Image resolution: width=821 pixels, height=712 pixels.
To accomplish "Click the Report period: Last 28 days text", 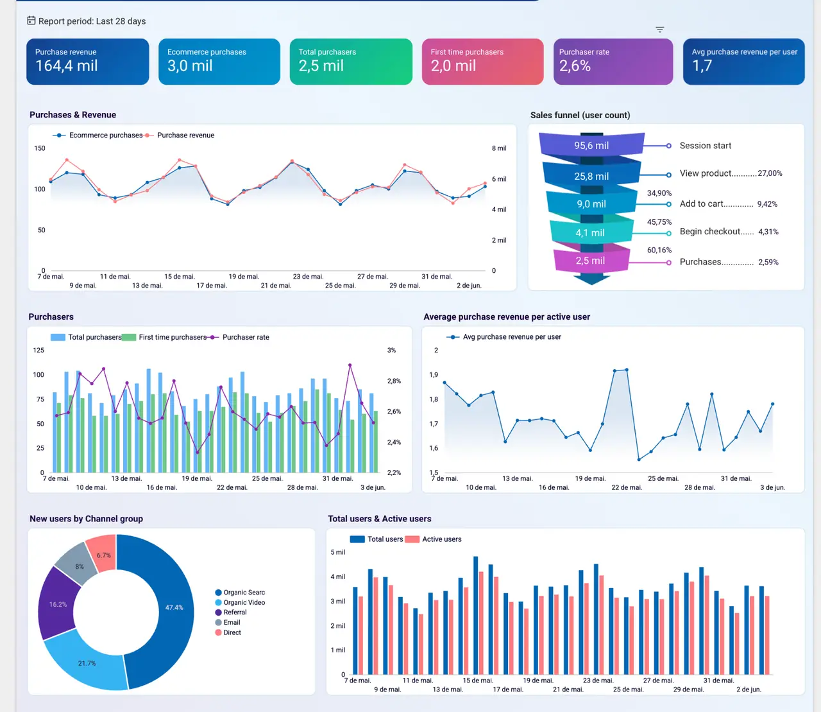I will click(x=92, y=21).
